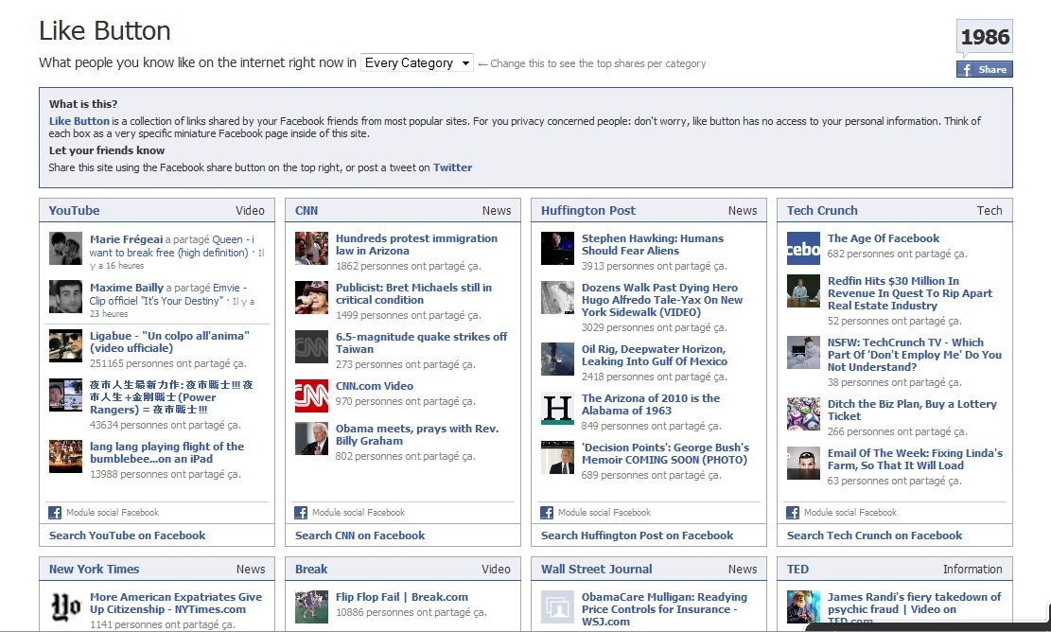Click the Power Rangers video thumbnail

(65, 395)
